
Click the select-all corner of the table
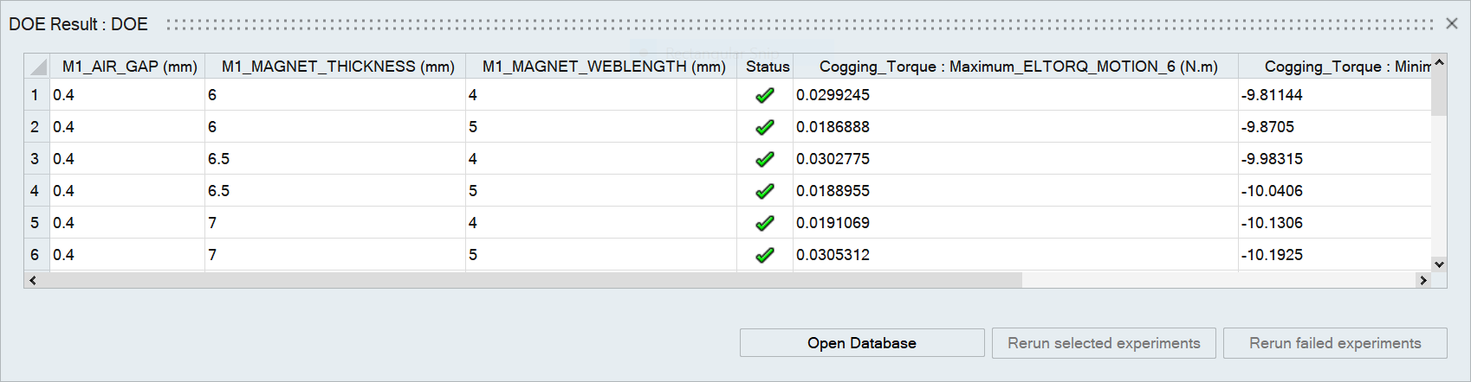37,67
